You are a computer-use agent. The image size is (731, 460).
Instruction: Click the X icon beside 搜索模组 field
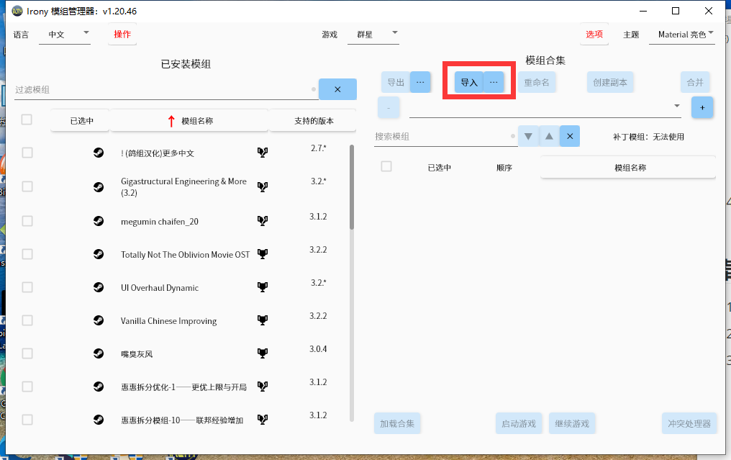tap(569, 135)
